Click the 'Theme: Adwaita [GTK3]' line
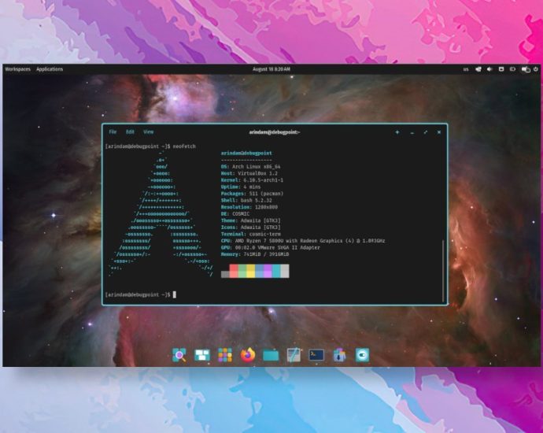The image size is (543, 433). point(251,220)
